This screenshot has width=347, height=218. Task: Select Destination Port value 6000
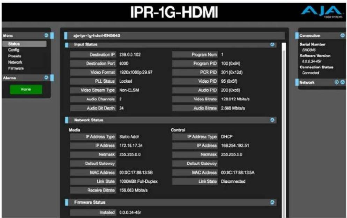(x=124, y=63)
